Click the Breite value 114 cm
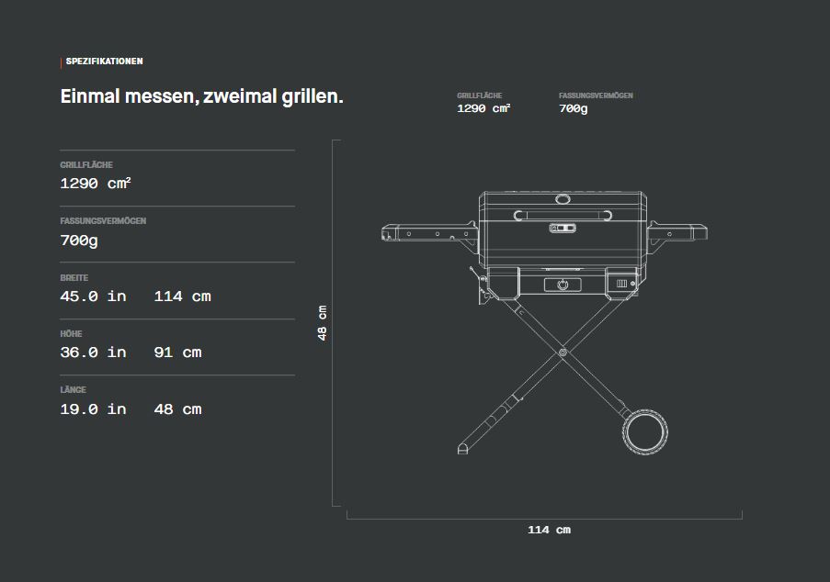 pyautogui.click(x=182, y=297)
